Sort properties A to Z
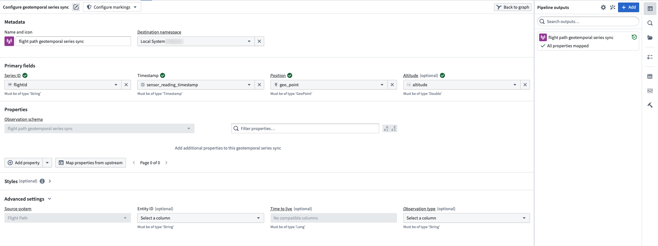Image resolution: width=658 pixels, height=246 pixels. [386, 128]
